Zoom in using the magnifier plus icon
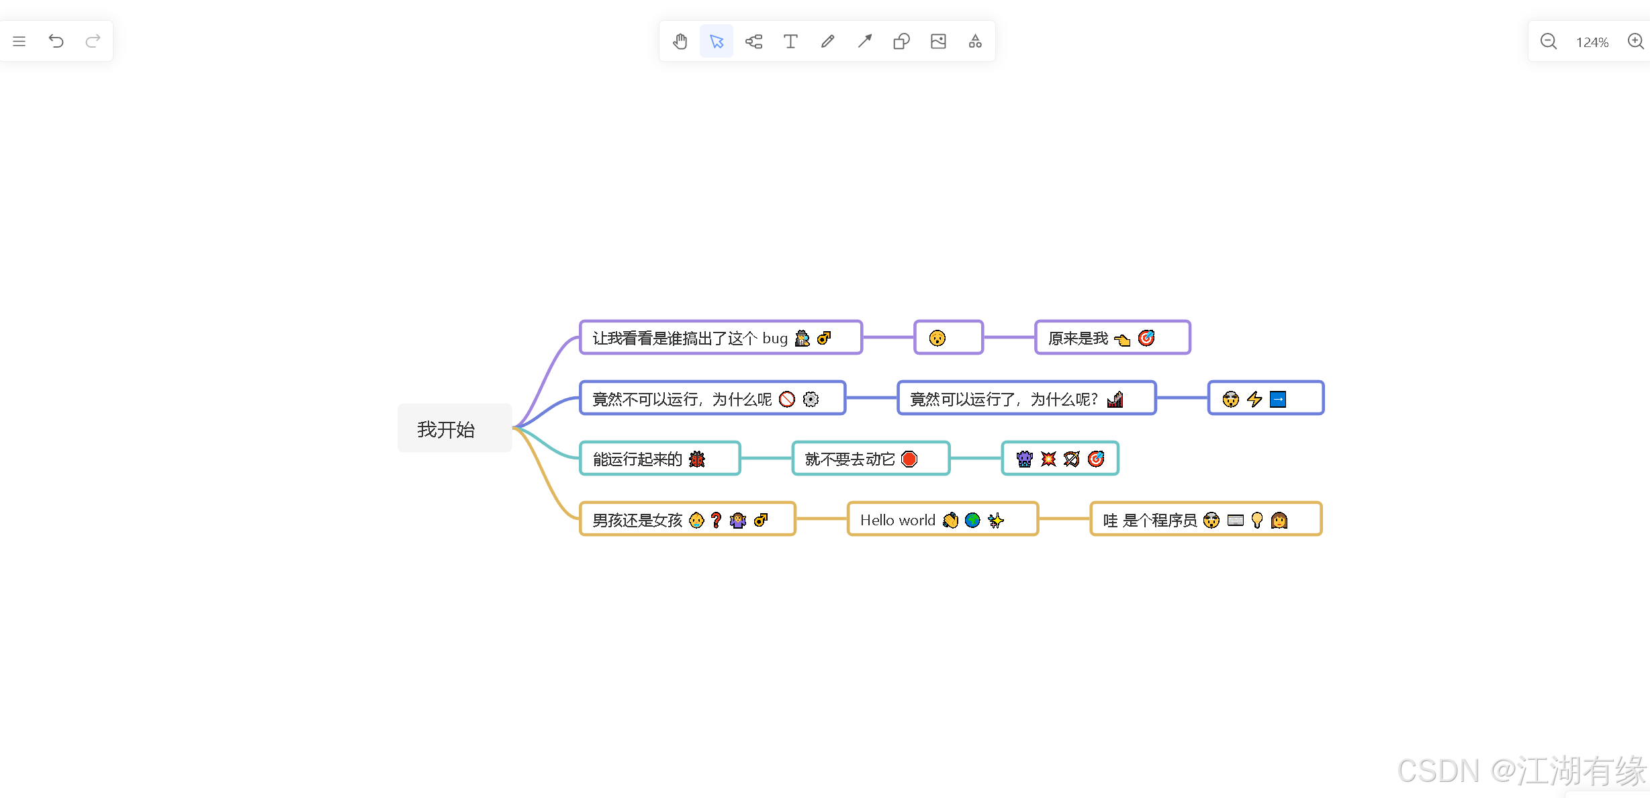This screenshot has width=1650, height=798. tap(1635, 41)
